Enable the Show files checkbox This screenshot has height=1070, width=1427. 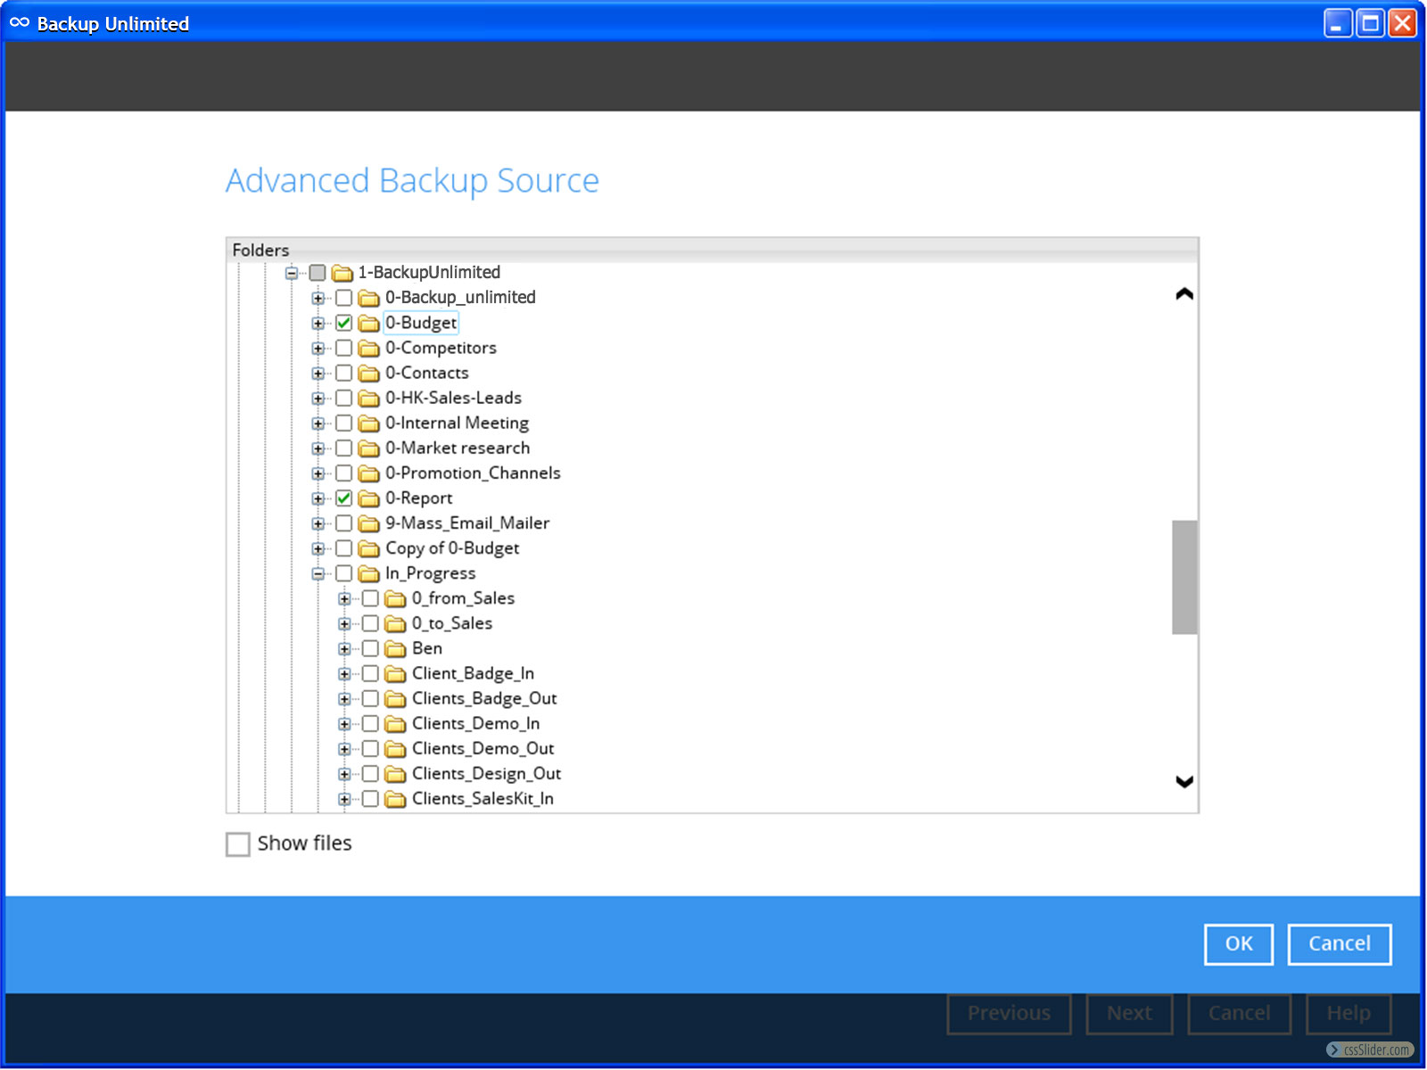point(238,844)
